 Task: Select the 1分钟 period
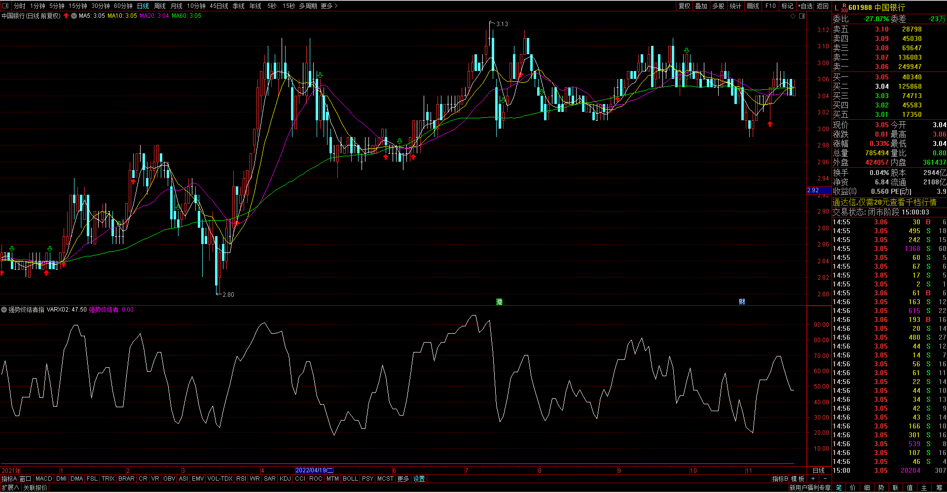click(x=37, y=6)
